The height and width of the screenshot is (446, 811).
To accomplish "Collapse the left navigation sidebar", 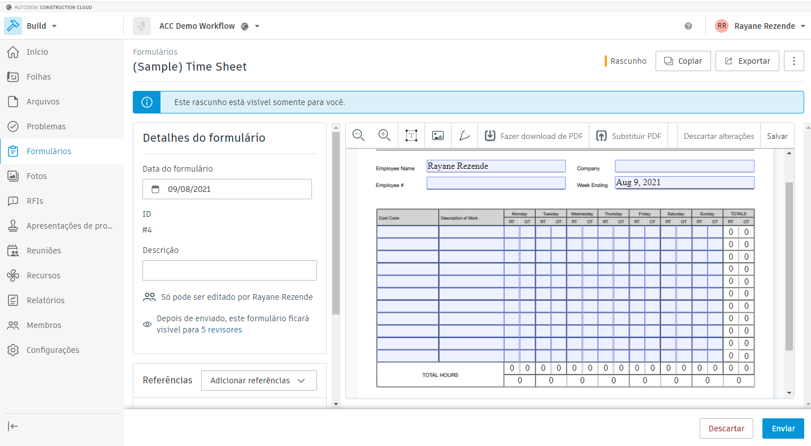I will coord(12,427).
